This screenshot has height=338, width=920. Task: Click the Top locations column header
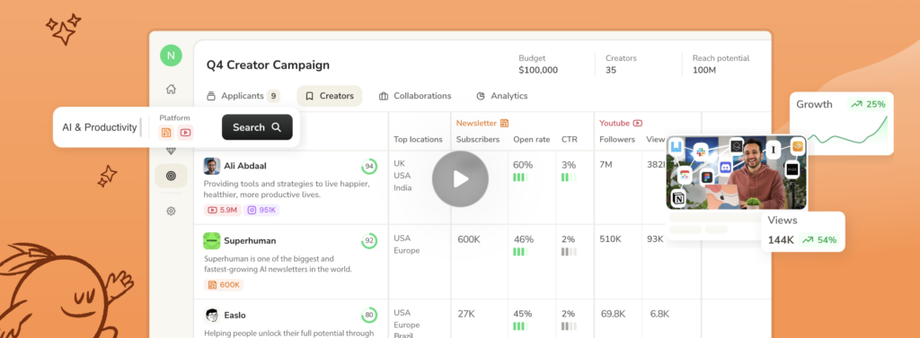coord(418,140)
